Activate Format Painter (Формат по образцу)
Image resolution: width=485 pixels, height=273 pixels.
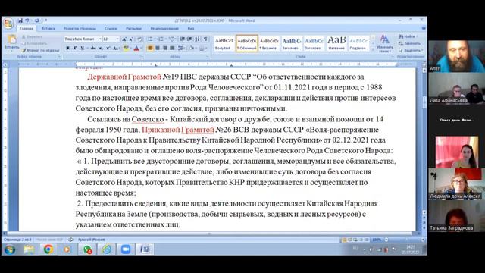click(x=40, y=50)
